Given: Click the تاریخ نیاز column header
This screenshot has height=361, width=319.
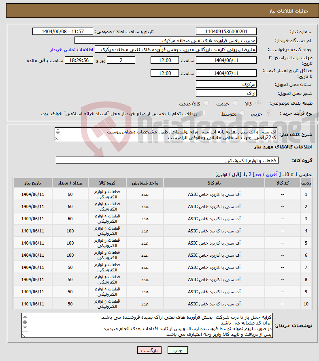Looking at the screenshot, I should point(33,183).
